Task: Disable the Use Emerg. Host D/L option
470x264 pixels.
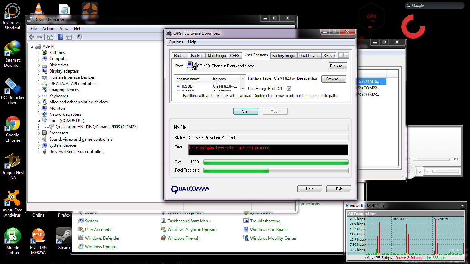Action: tap(289, 88)
